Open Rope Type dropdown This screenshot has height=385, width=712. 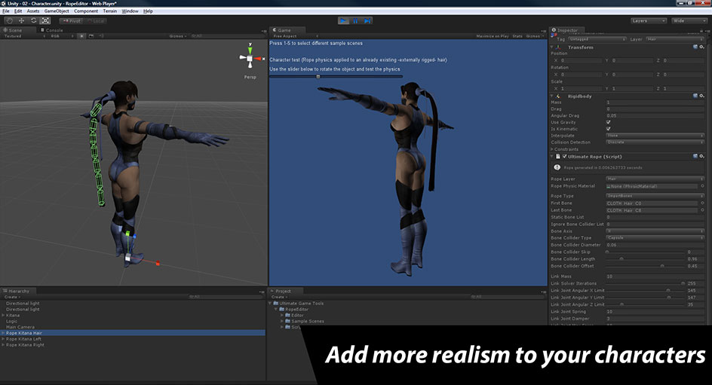coord(655,196)
